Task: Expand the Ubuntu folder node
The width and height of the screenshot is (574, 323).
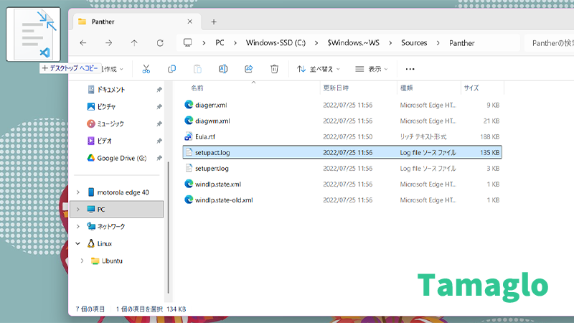Action: (83, 261)
